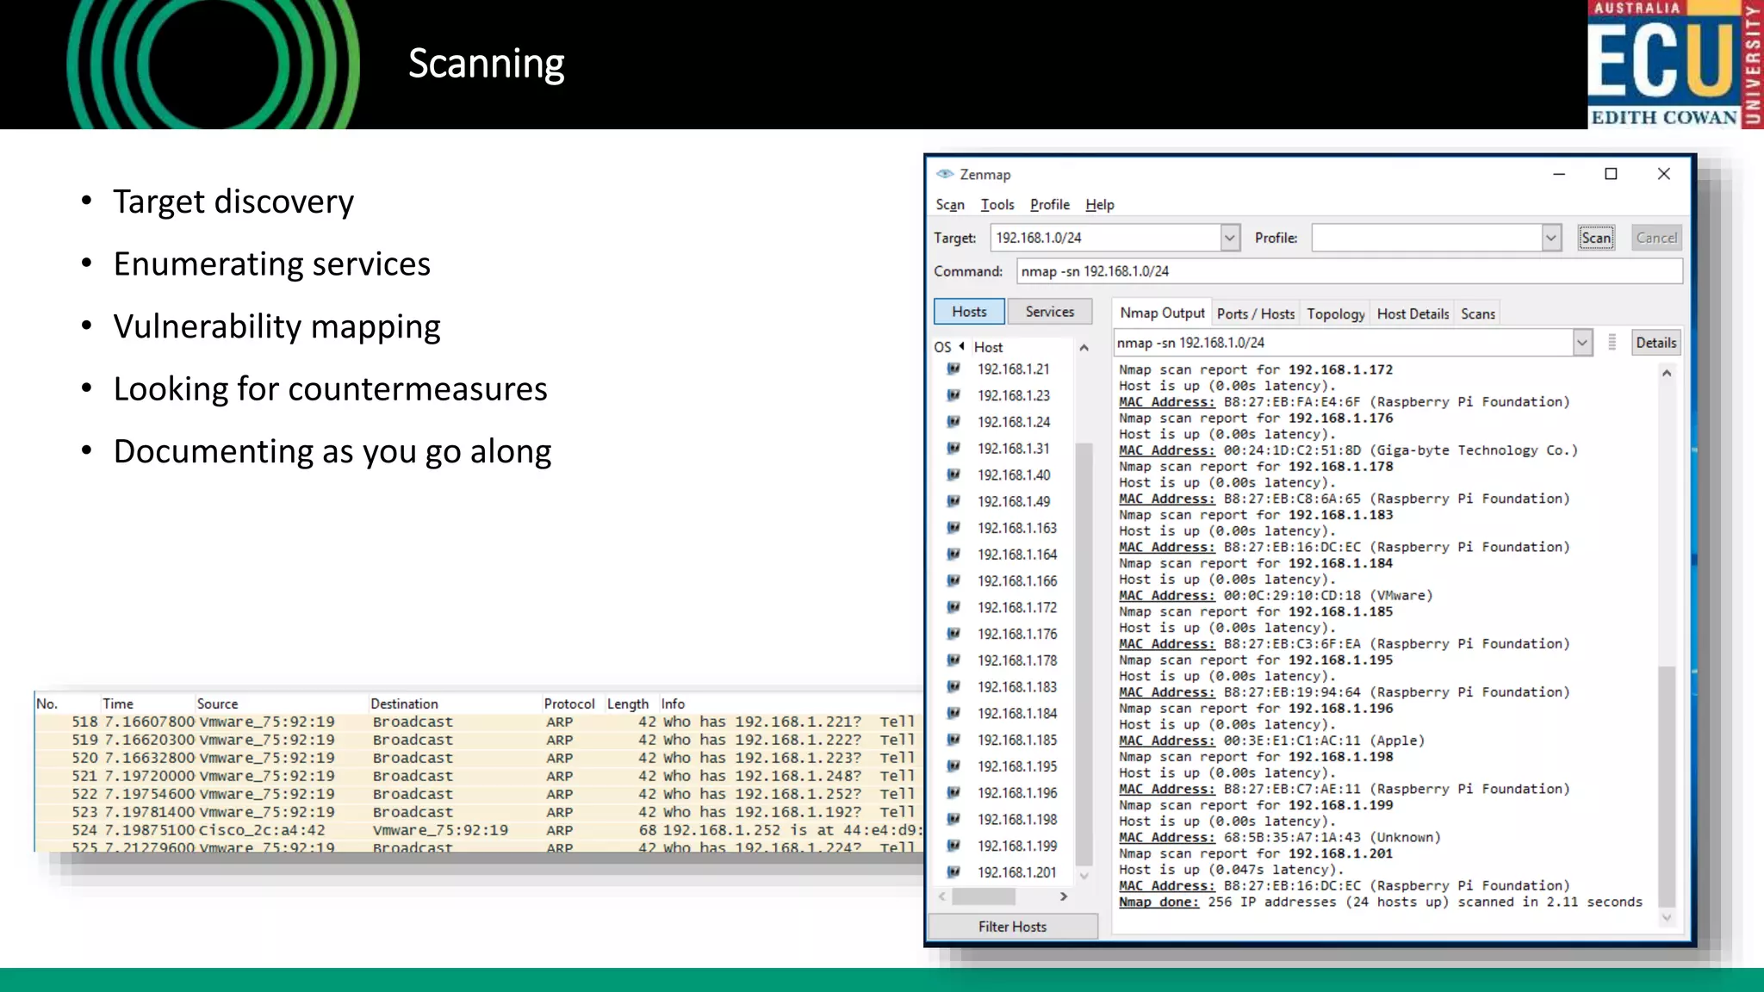Click the OS column sort arrow
1764x992 pixels.
coord(961,346)
